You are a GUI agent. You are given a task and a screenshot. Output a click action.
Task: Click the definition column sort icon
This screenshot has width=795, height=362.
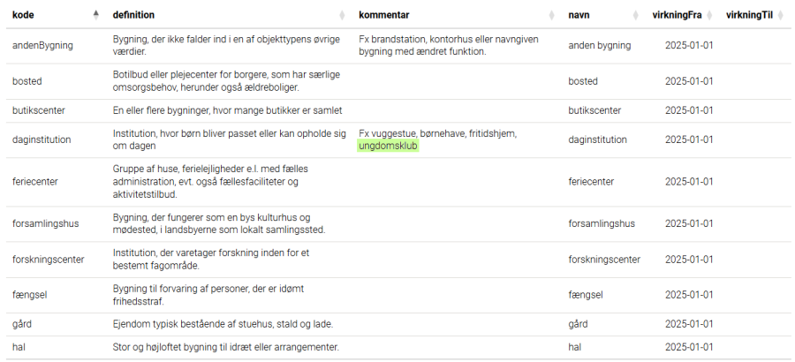[342, 15]
